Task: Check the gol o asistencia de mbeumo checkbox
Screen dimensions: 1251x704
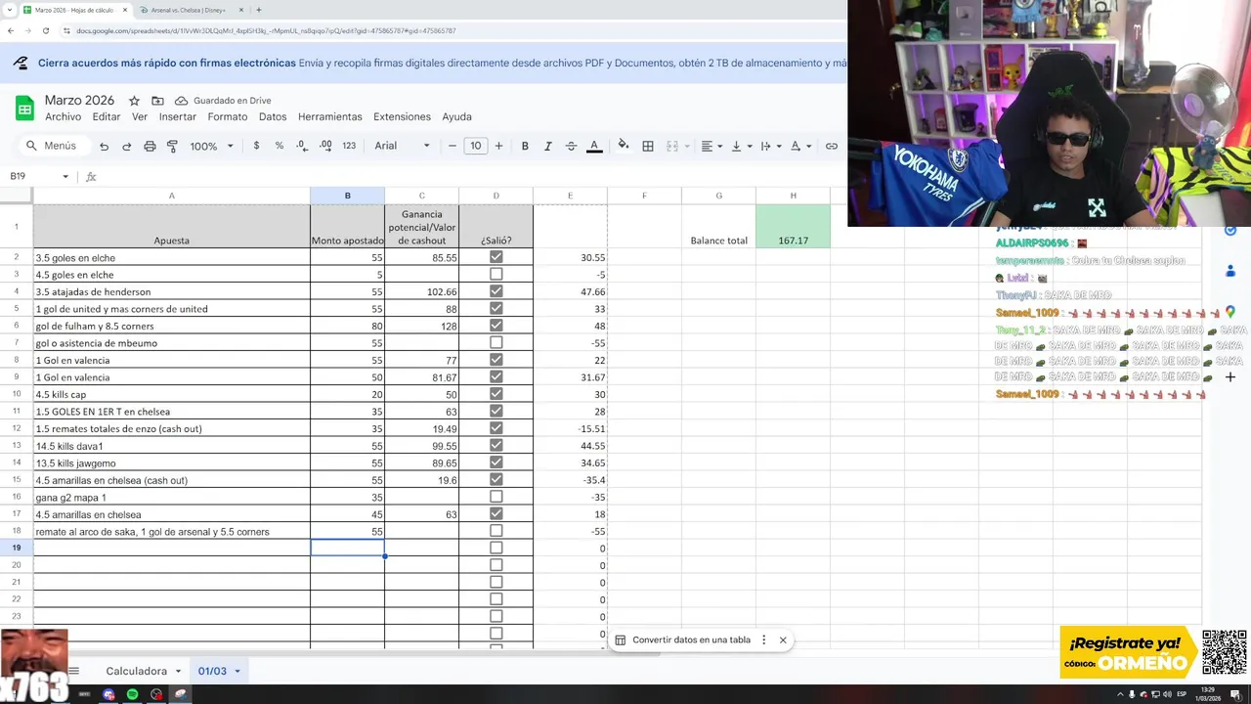Action: click(496, 343)
